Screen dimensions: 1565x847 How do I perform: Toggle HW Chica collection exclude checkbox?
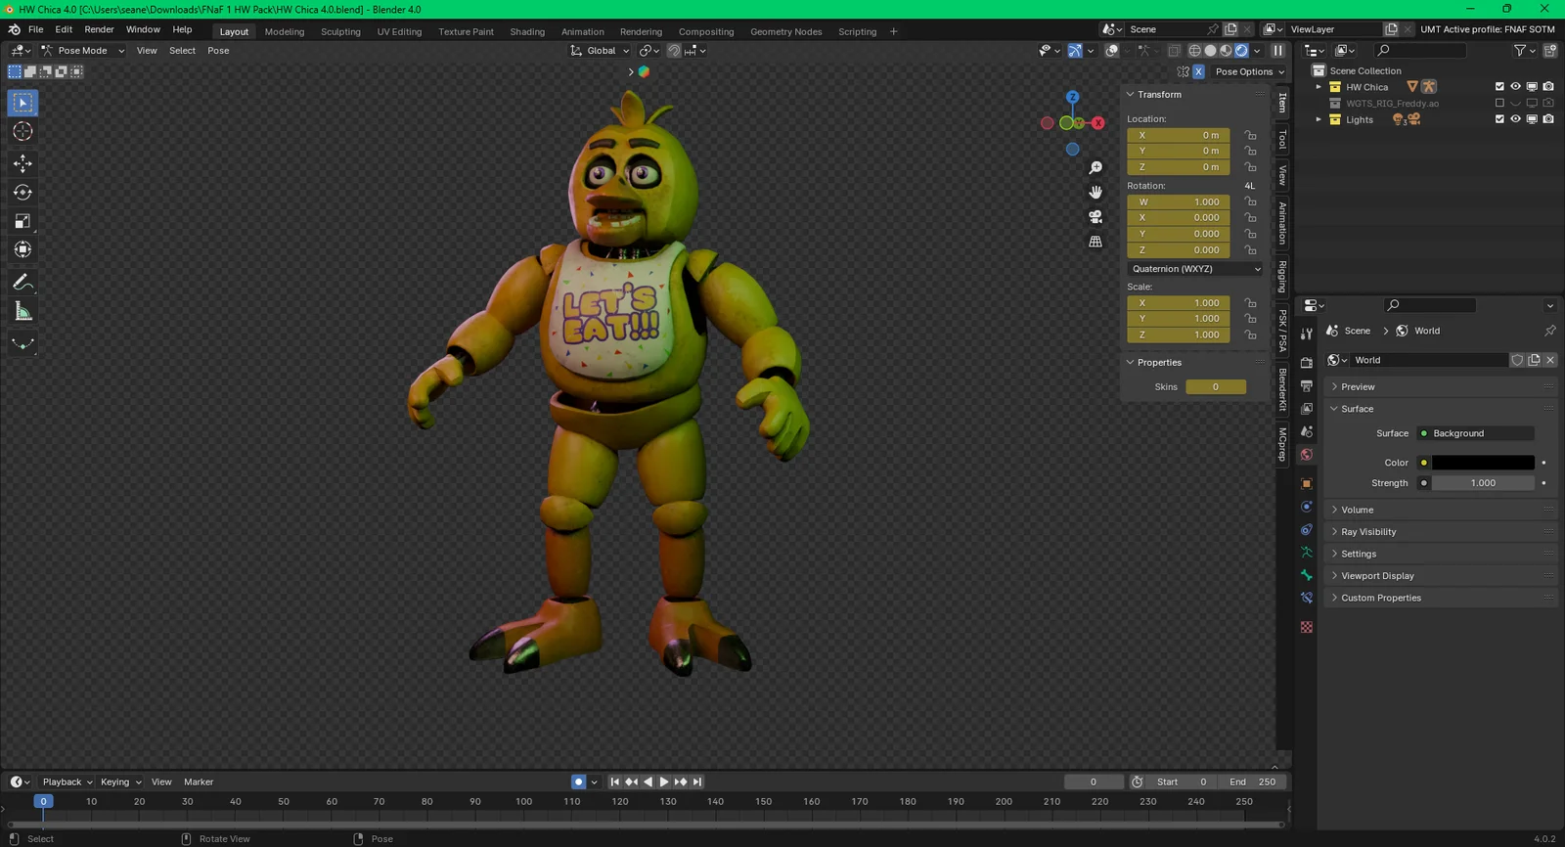pyautogui.click(x=1499, y=87)
